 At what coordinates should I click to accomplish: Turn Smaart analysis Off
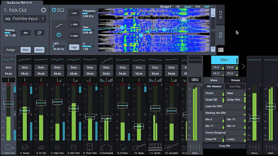tap(178, 7)
